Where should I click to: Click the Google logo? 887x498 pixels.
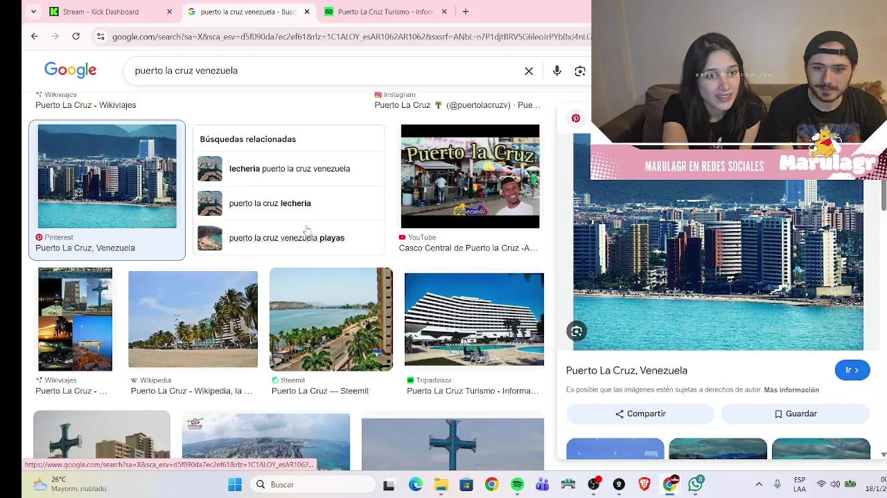pos(70,70)
